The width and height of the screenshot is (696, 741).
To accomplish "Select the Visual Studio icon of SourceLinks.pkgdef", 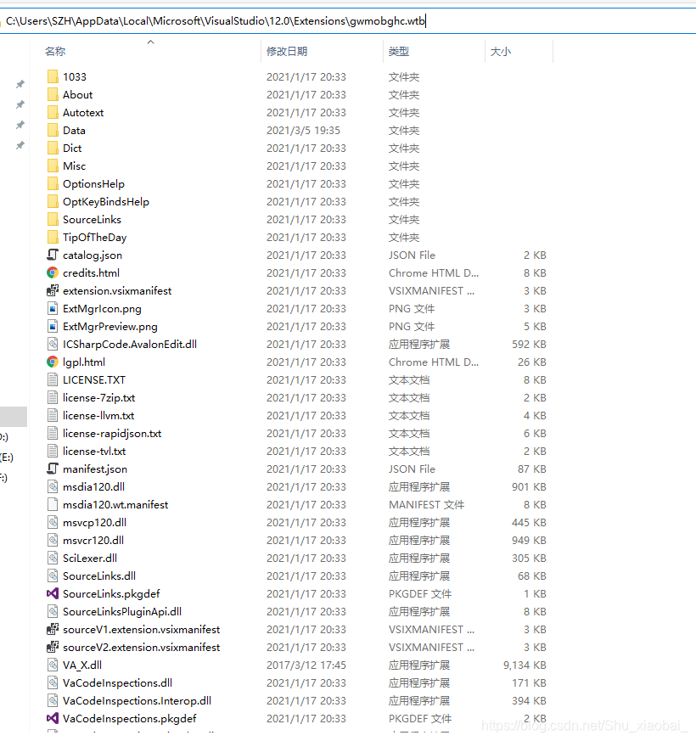I will click(53, 593).
